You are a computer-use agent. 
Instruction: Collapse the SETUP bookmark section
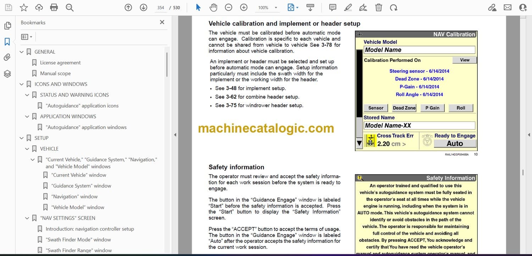[22, 138]
